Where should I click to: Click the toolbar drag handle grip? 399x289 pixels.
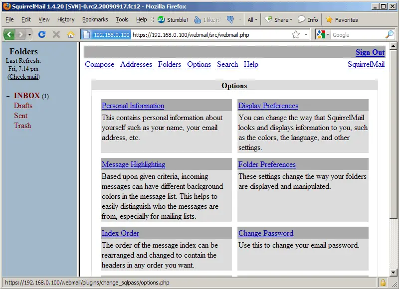(x=153, y=19)
